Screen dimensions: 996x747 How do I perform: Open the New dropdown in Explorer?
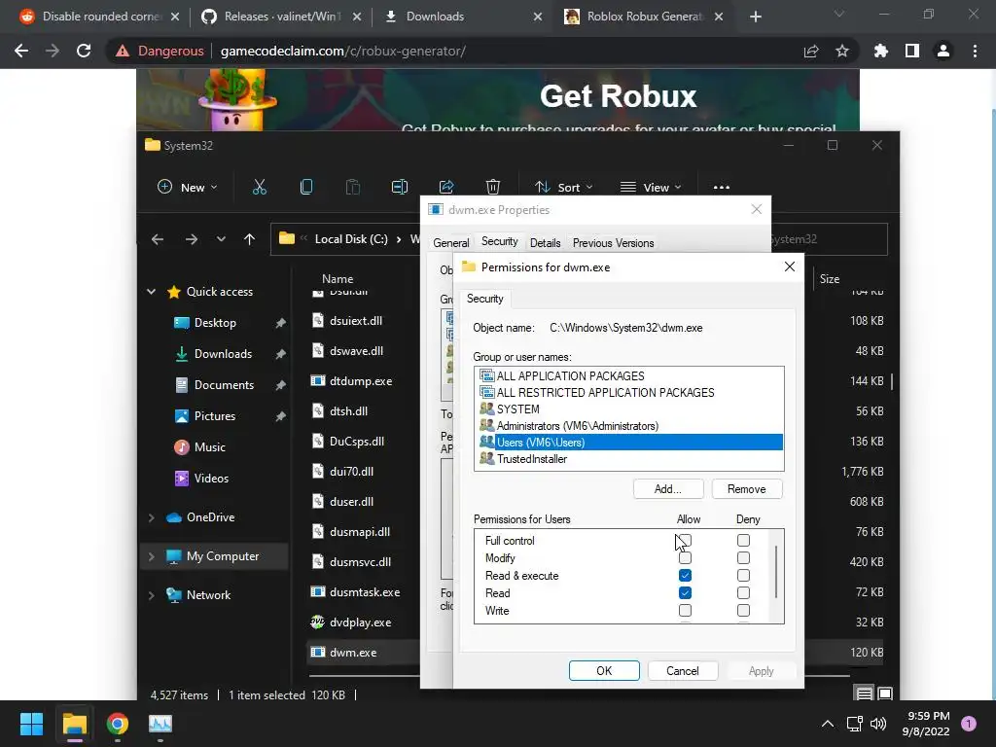click(x=188, y=188)
